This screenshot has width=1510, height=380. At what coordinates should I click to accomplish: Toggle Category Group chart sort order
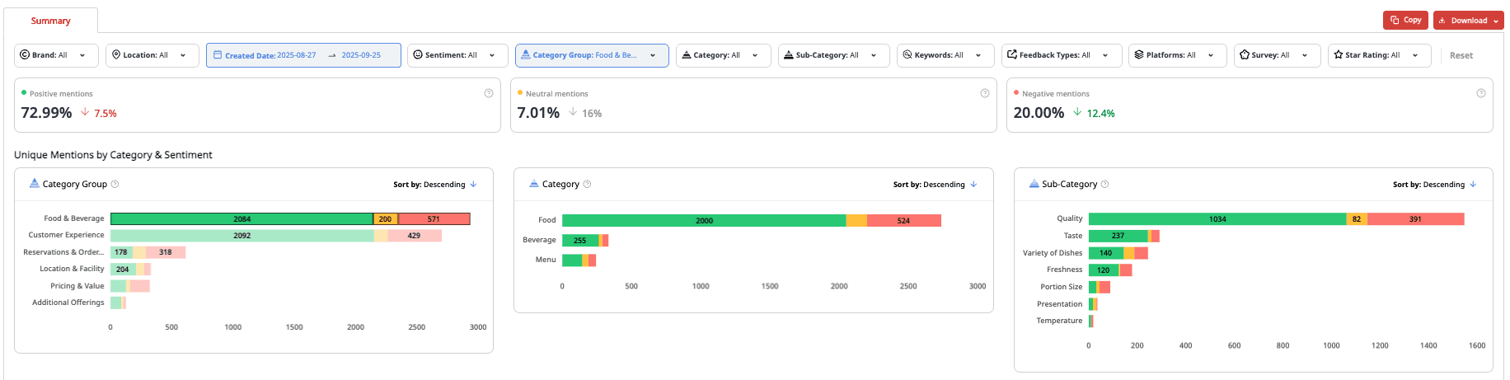435,185
